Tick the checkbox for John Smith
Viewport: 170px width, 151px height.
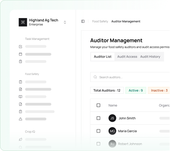point(98,118)
